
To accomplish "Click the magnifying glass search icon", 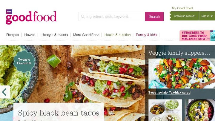I will click(83, 17).
